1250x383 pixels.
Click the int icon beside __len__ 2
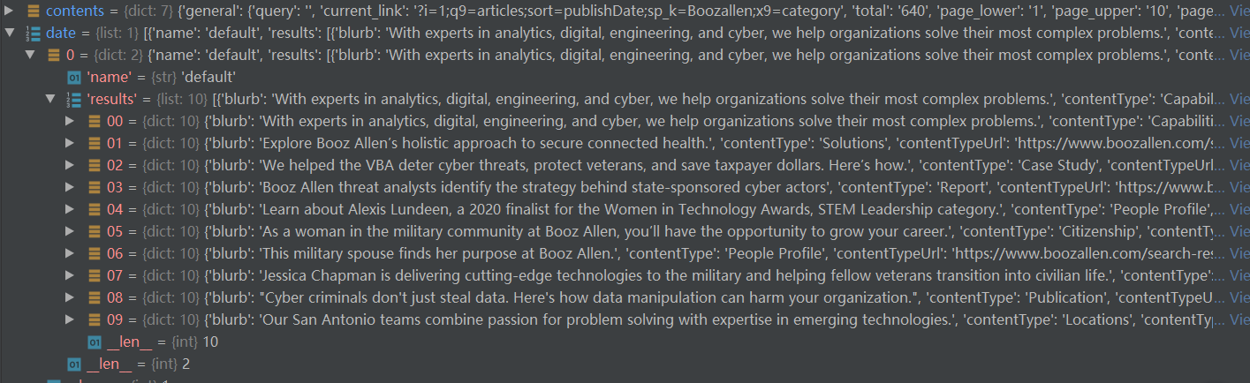(74, 364)
